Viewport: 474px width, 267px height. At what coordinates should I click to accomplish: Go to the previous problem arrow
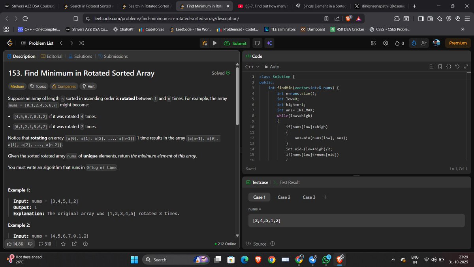click(61, 43)
